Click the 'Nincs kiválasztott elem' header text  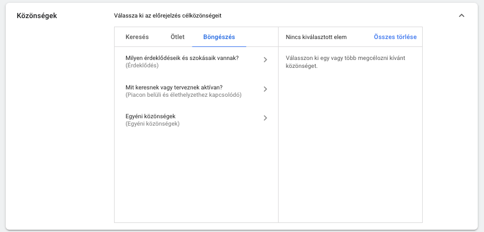click(316, 37)
